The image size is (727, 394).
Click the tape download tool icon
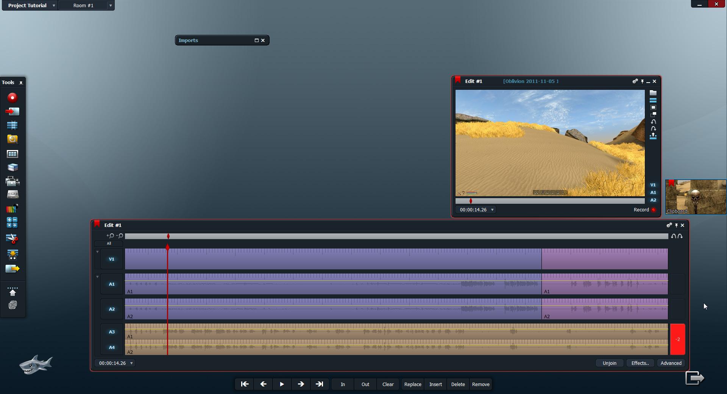click(12, 255)
